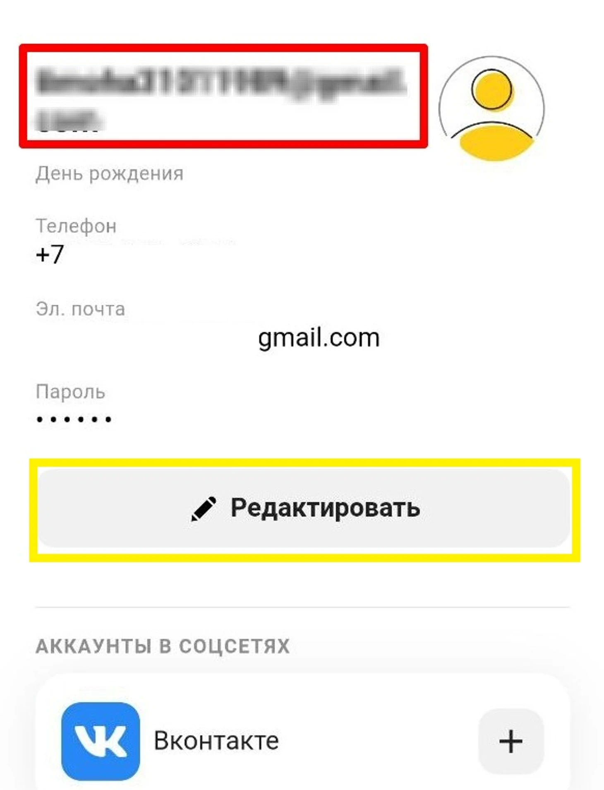This screenshot has width=604, height=790.
Task: Click the Телефон label
Action: [76, 226]
